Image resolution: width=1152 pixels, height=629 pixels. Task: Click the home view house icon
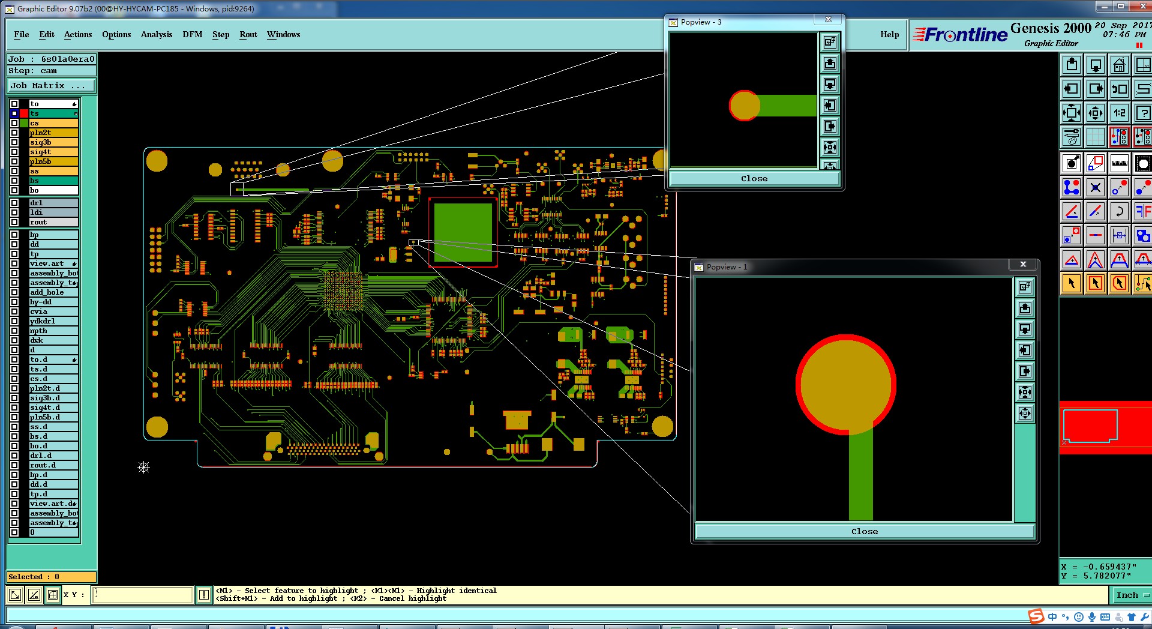pyautogui.click(x=1119, y=65)
